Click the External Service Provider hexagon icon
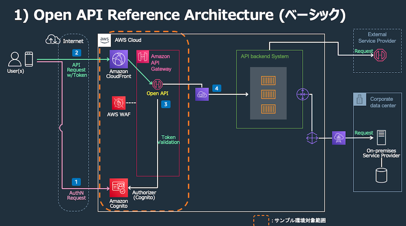 pos(380,55)
